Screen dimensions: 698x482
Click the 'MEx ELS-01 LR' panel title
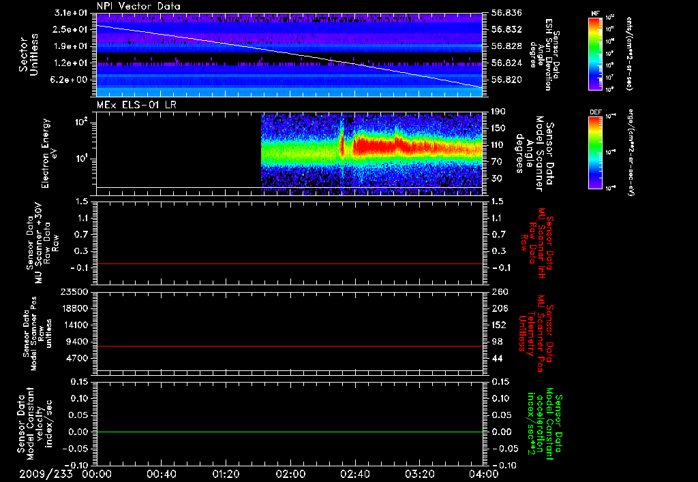pyautogui.click(x=135, y=105)
